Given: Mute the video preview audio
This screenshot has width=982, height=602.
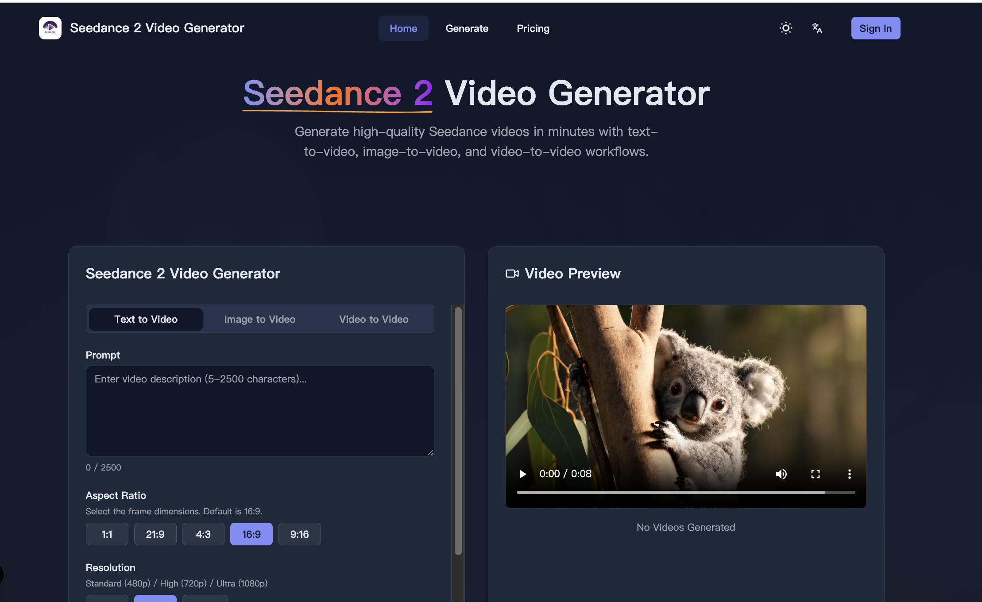Looking at the screenshot, I should coord(781,474).
